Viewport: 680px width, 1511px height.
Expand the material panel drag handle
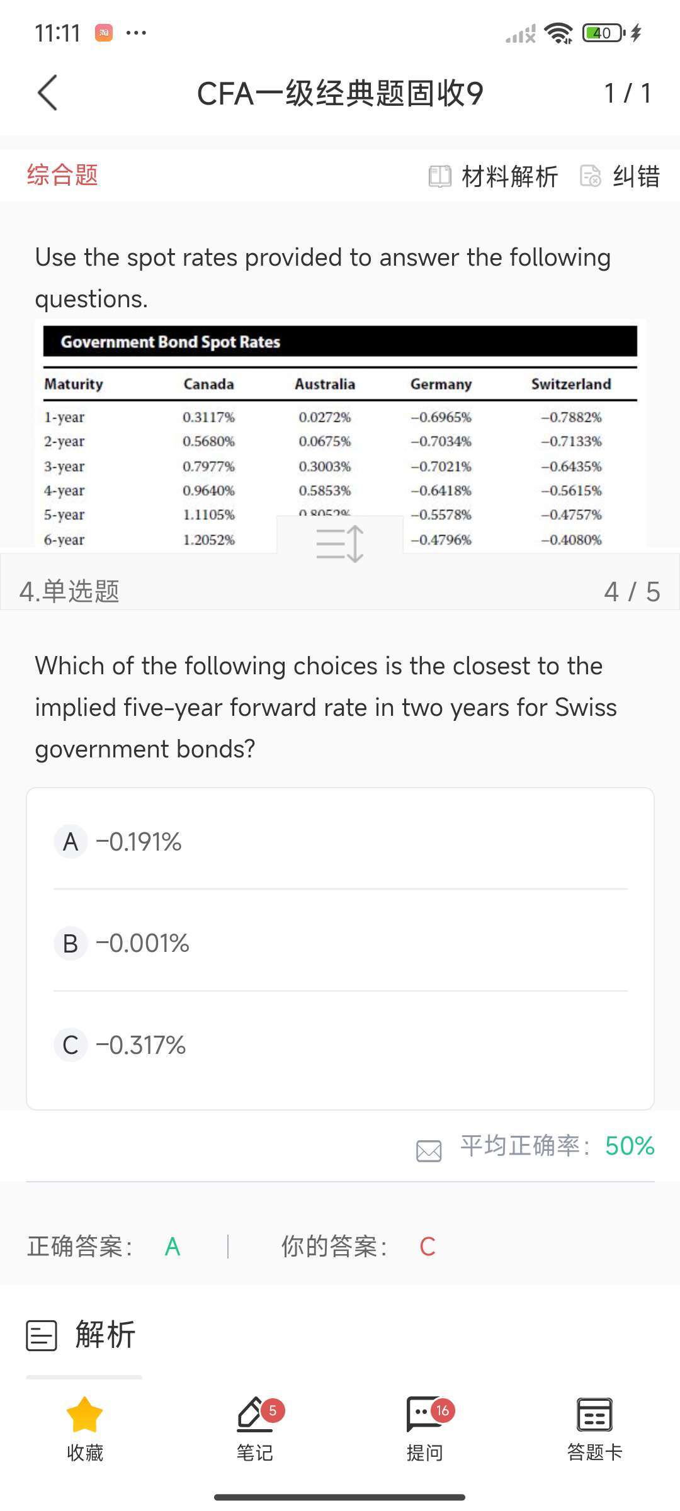(340, 543)
